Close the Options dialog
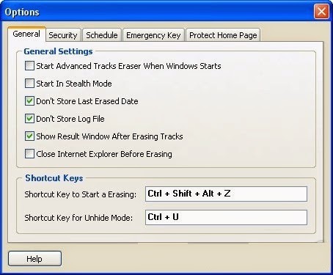Image resolution: width=333 pixels, height=275 pixels. point(321,11)
